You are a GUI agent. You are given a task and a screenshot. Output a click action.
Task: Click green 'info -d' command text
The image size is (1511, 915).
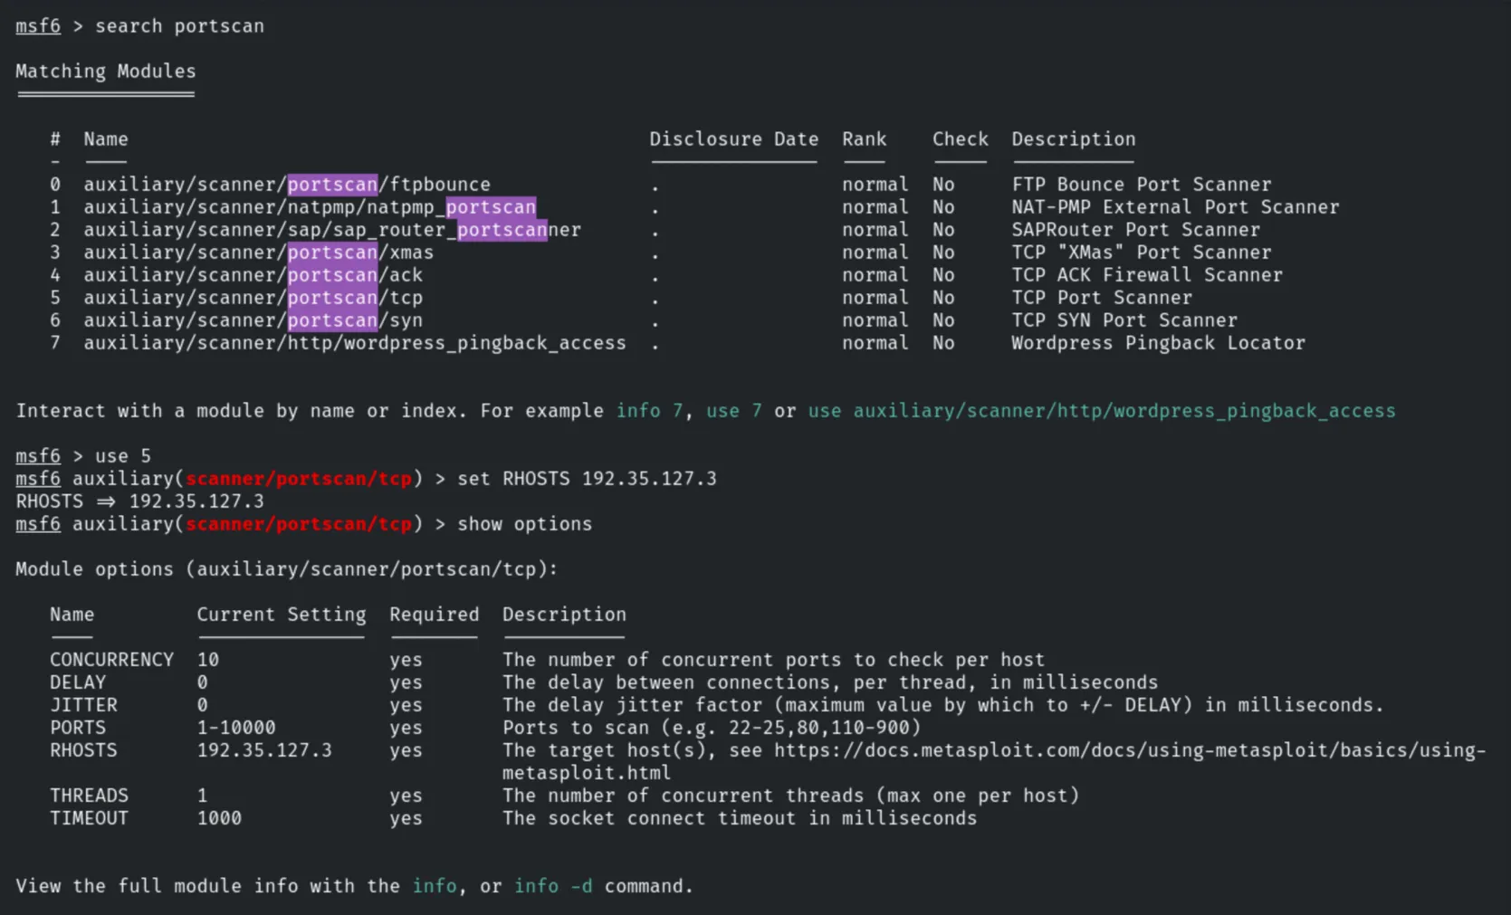tap(553, 886)
